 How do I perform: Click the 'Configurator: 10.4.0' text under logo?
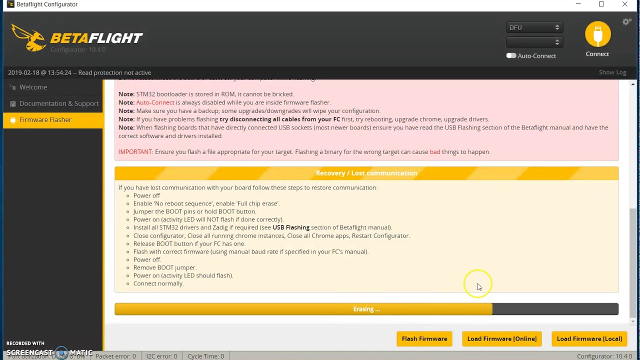(x=78, y=50)
